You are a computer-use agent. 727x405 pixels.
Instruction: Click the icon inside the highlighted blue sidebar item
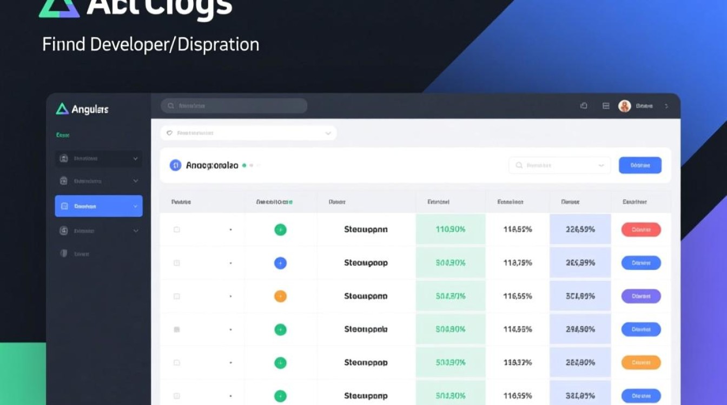64,206
